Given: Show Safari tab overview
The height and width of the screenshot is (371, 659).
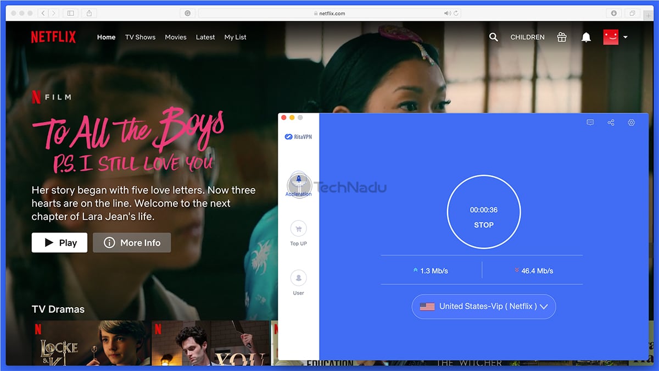Looking at the screenshot, I should [633, 13].
